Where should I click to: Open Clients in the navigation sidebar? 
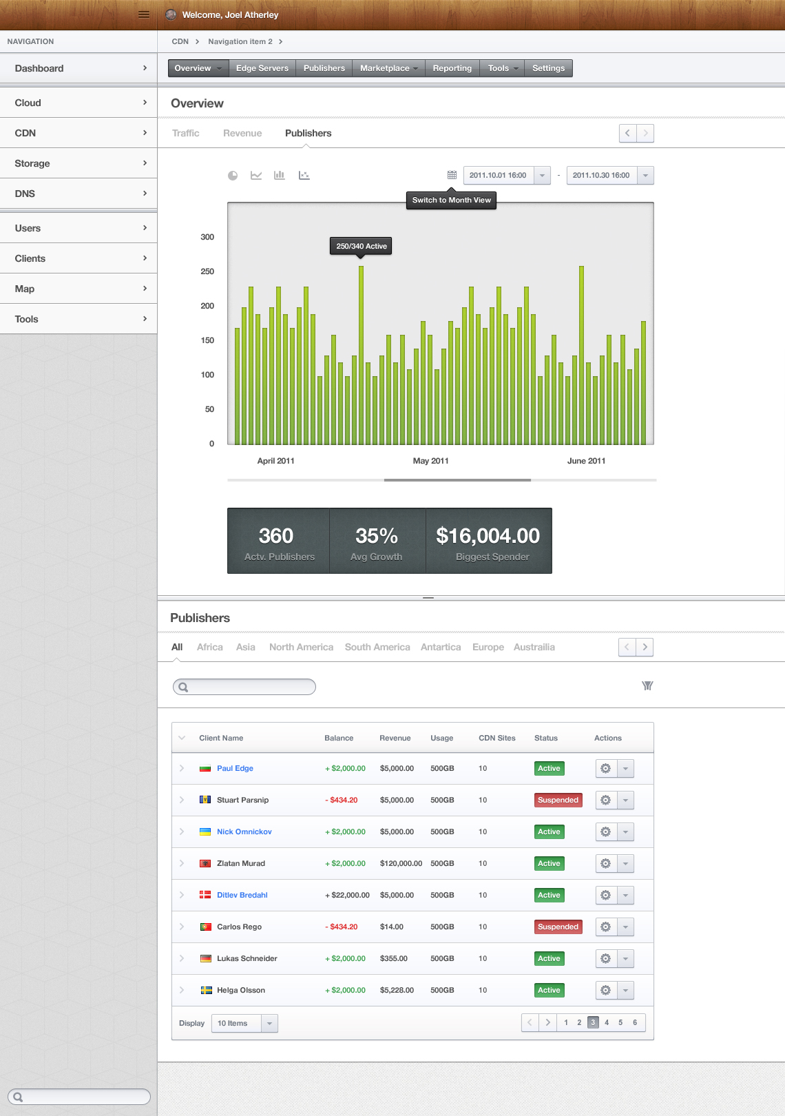78,258
